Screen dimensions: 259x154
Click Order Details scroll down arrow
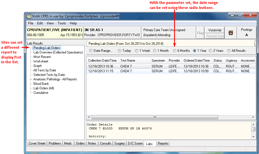click(253, 137)
